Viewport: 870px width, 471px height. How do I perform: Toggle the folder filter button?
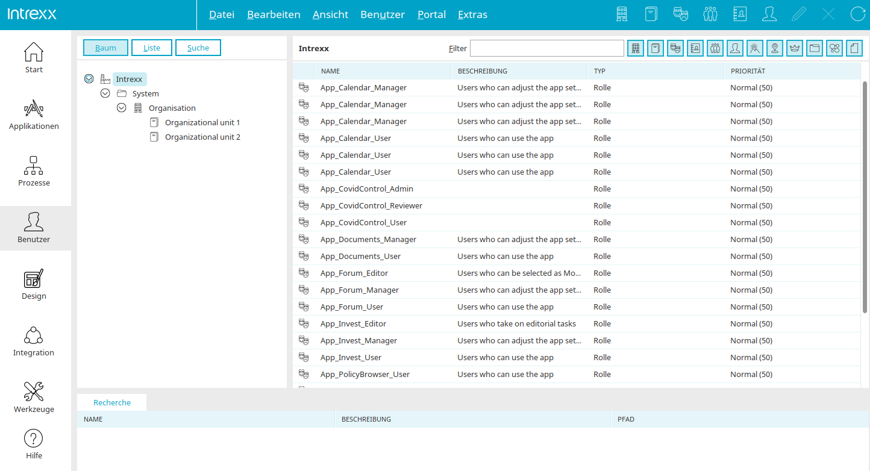815,48
